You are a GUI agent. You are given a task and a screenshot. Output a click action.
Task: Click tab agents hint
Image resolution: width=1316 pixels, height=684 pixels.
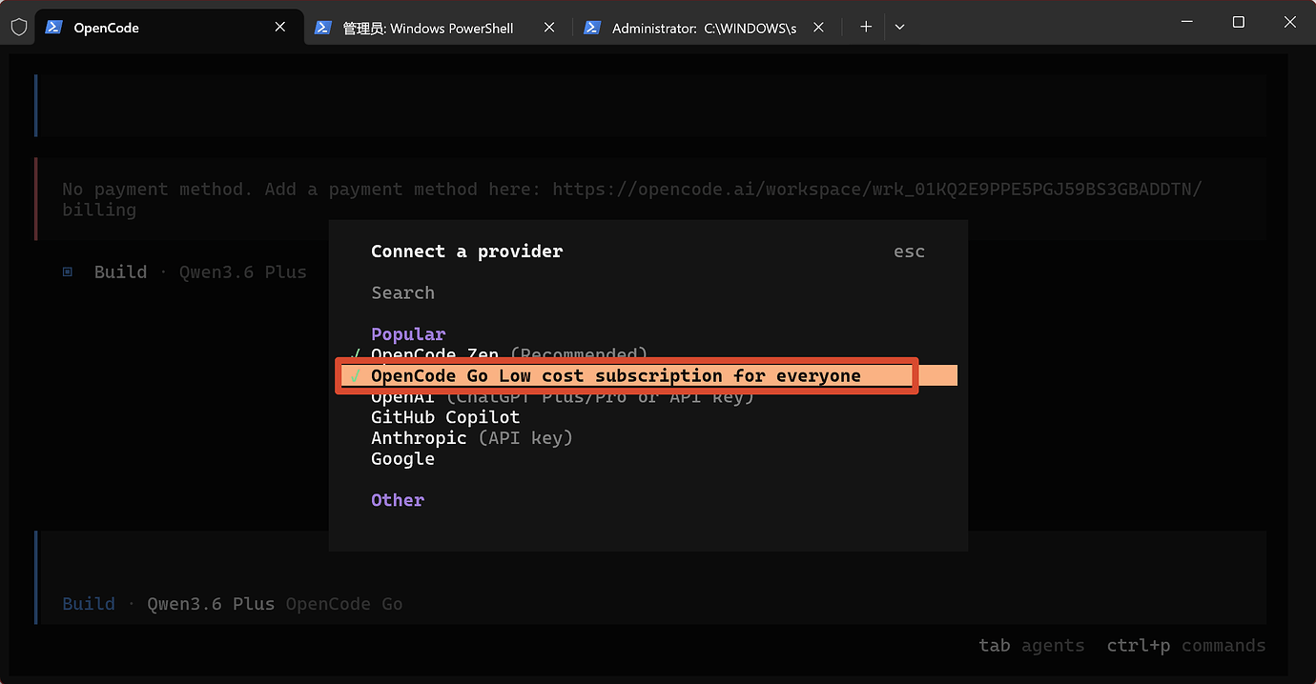pos(1032,645)
